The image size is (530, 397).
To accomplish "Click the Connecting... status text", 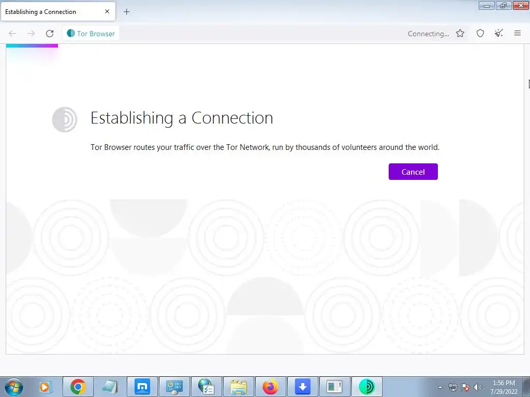I will tap(428, 34).
